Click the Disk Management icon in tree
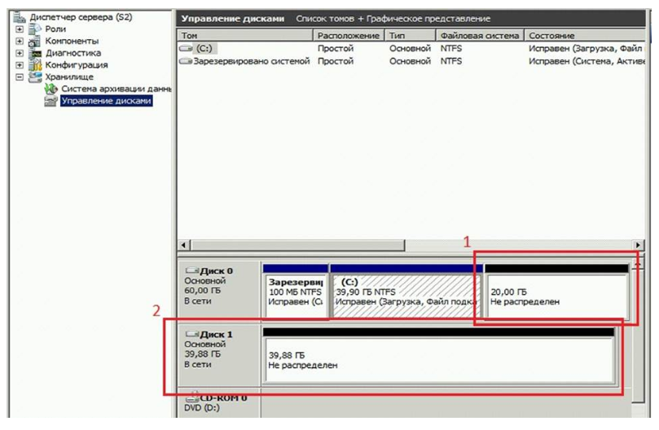This screenshot has width=659, height=430. click(51, 101)
